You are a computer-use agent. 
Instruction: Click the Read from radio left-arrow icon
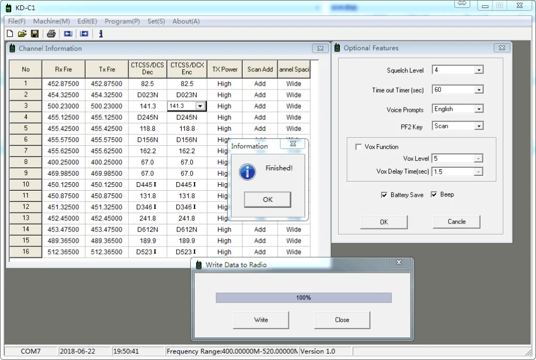pyautogui.click(x=68, y=34)
